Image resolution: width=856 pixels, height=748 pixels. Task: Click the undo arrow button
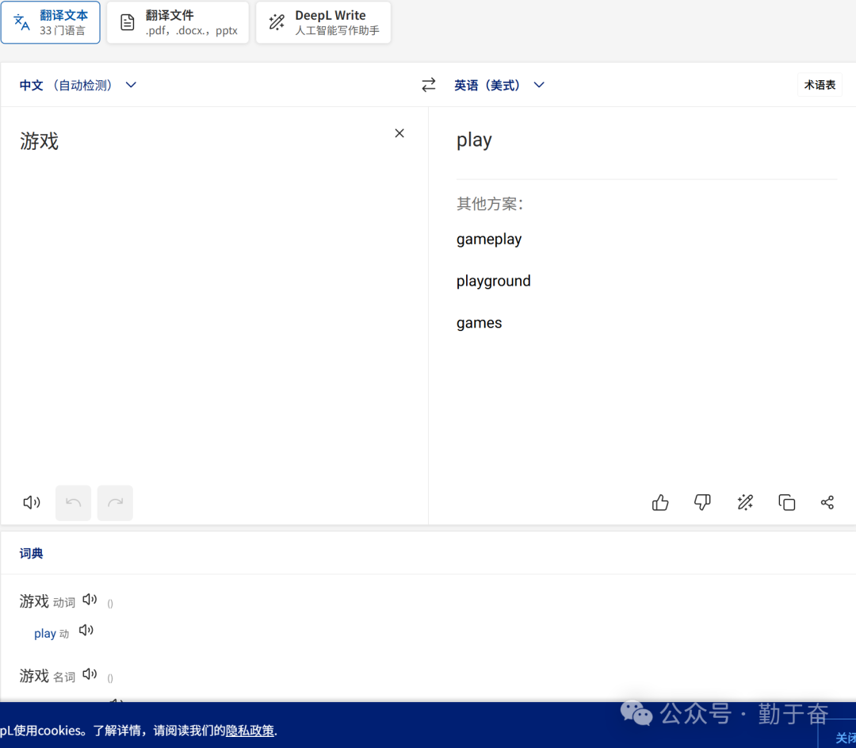(73, 502)
